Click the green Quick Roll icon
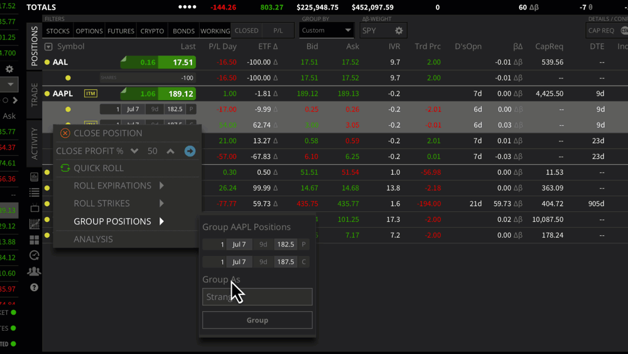628x354 pixels. (65, 169)
